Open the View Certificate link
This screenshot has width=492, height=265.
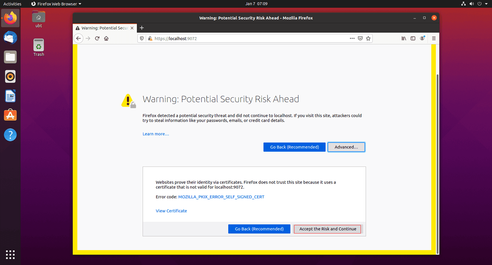pos(171,211)
